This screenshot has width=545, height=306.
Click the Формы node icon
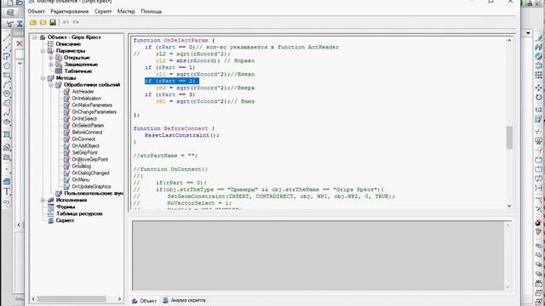(x=51, y=207)
